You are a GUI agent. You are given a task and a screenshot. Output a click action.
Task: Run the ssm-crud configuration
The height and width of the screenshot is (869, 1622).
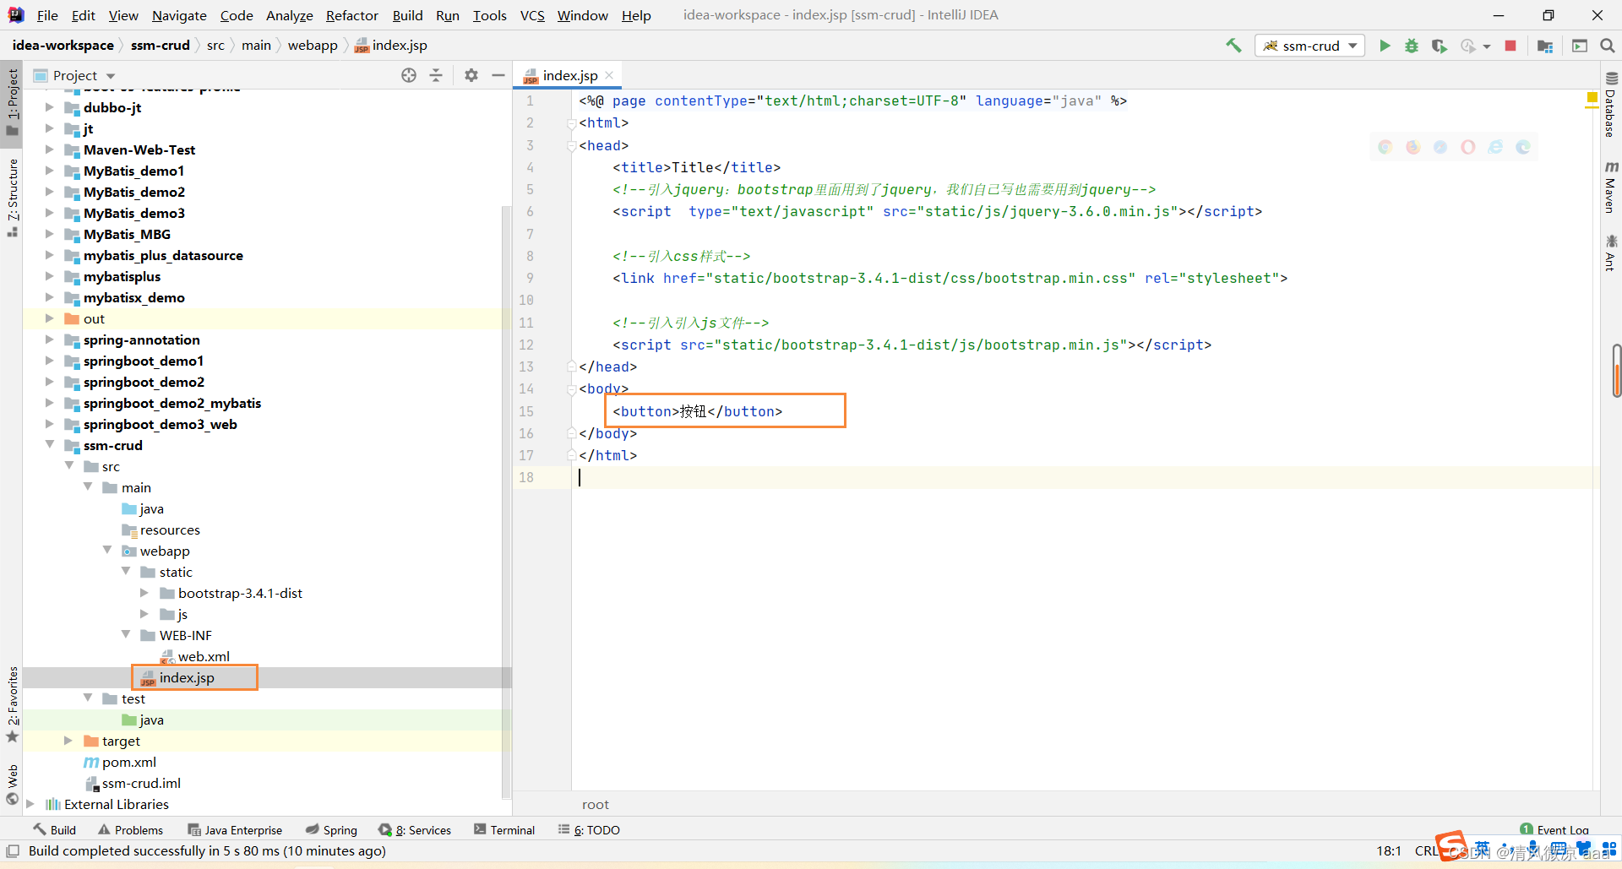(x=1385, y=46)
